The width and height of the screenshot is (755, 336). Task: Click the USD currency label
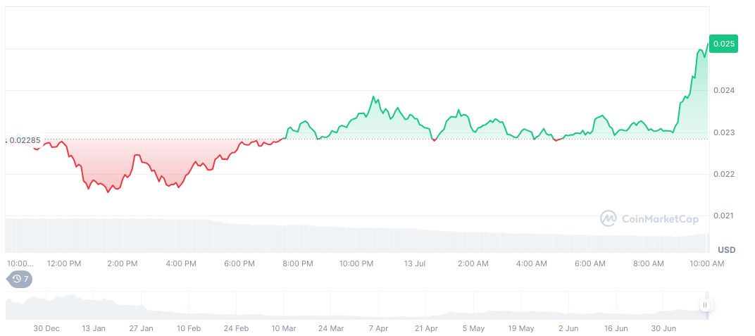(x=726, y=250)
